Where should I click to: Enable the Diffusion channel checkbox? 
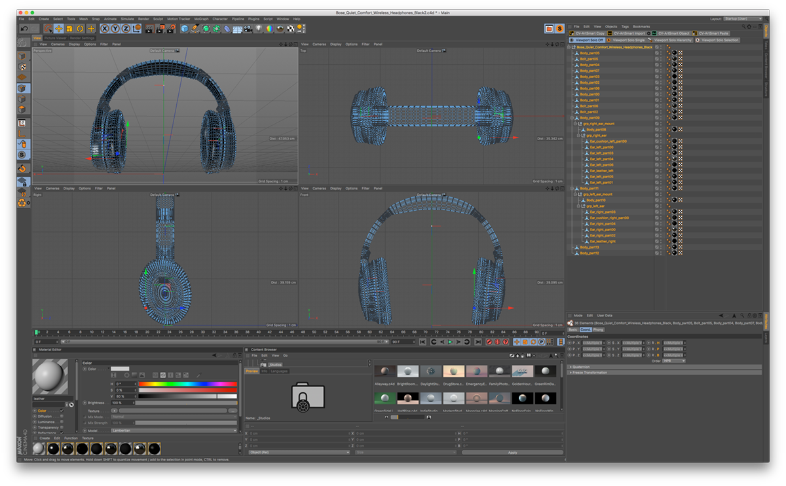(x=62, y=417)
